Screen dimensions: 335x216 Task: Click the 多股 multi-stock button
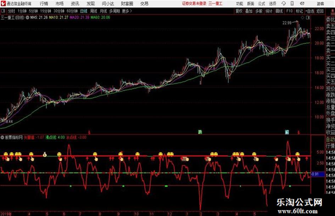(x=259, y=11)
